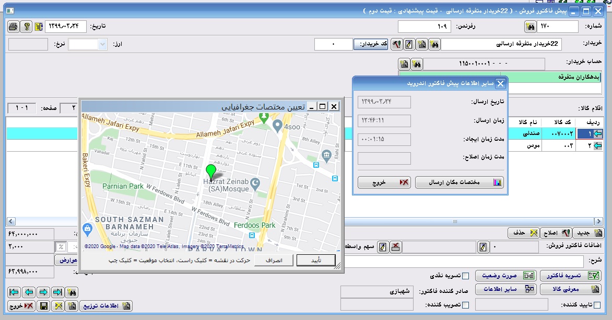Click the printer icon in top-left toolbar

point(14,27)
